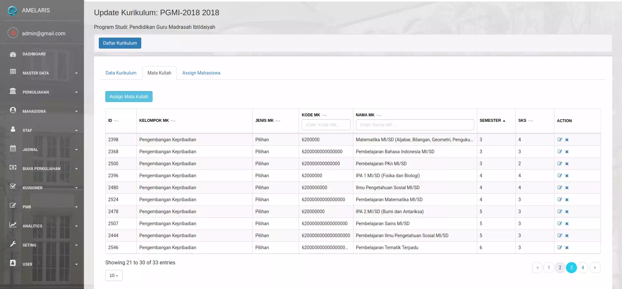Select the Mata Kuliah tab
This screenshot has width=622, height=289.
click(x=159, y=73)
